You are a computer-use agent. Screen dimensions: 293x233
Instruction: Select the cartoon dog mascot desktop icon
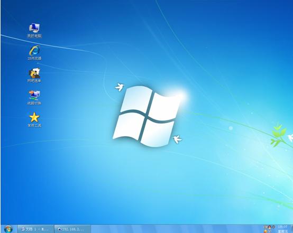point(34,75)
